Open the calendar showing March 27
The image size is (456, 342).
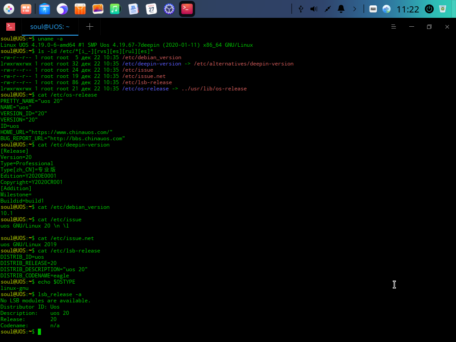click(151, 9)
